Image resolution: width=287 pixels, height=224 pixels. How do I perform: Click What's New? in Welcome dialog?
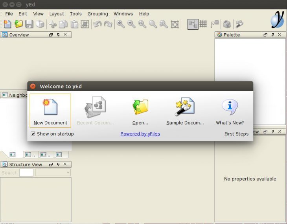pyautogui.click(x=230, y=111)
